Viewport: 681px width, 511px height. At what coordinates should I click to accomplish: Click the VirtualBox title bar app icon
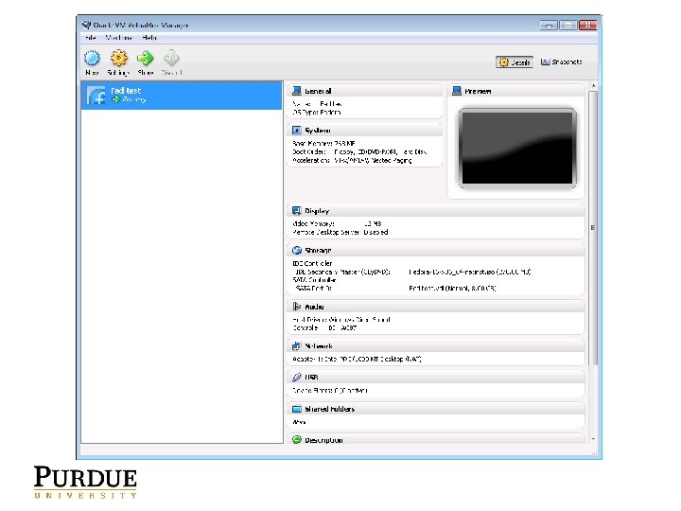coord(86,25)
